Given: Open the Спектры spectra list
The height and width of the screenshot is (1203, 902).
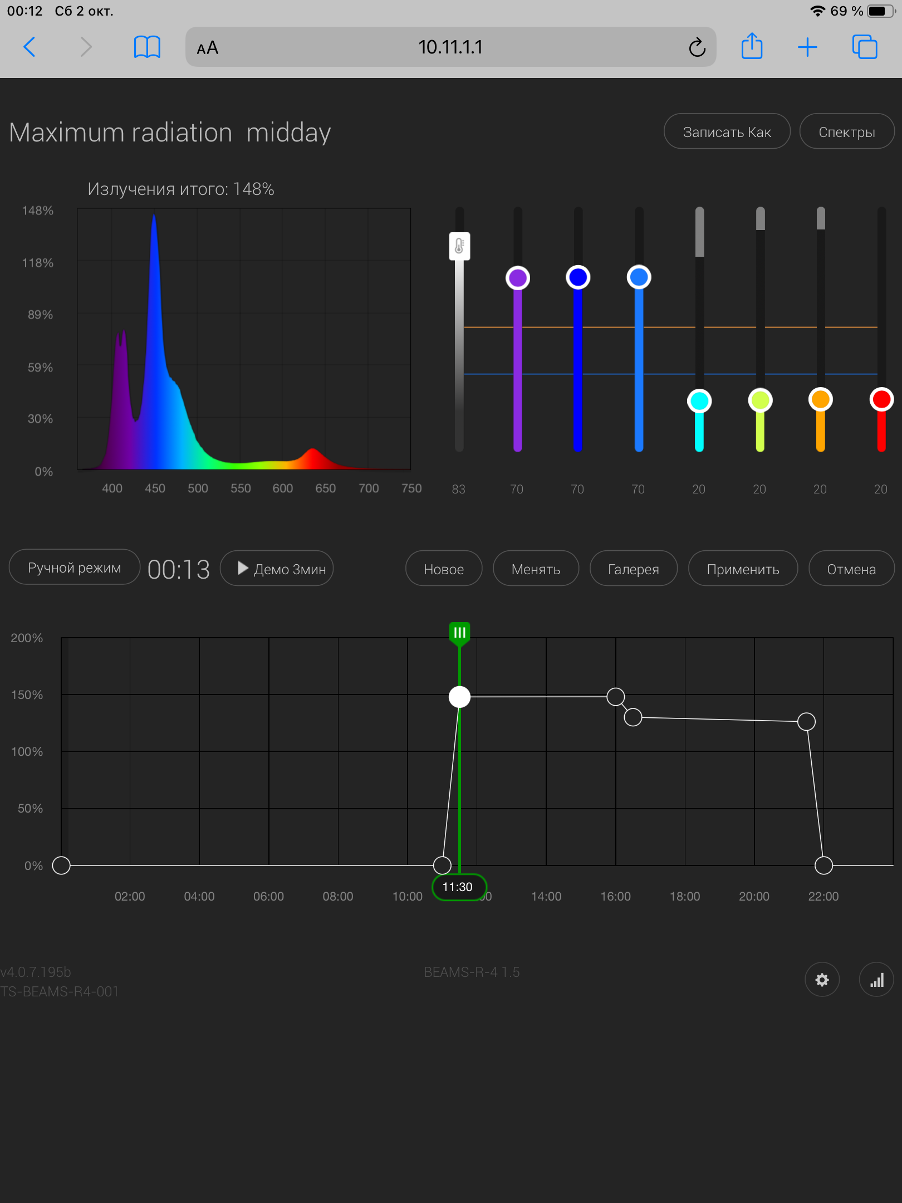Looking at the screenshot, I should tap(846, 132).
